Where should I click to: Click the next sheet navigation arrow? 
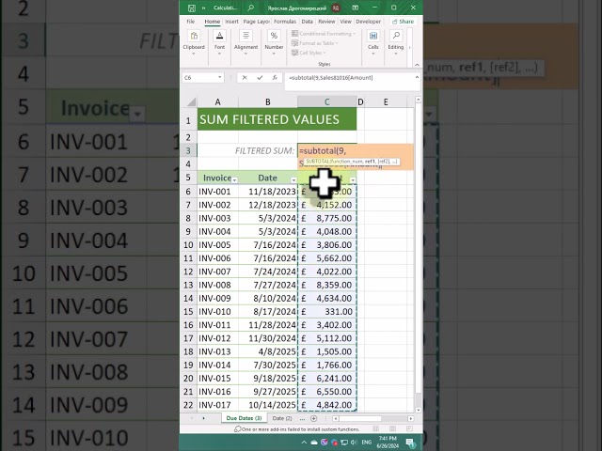tap(203, 418)
